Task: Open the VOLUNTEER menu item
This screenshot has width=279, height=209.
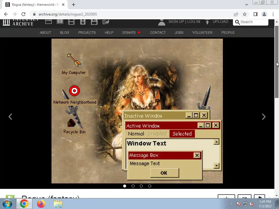Action: tap(202, 33)
